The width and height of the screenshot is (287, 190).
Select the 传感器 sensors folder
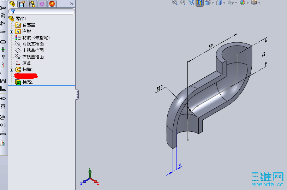coord(25,25)
